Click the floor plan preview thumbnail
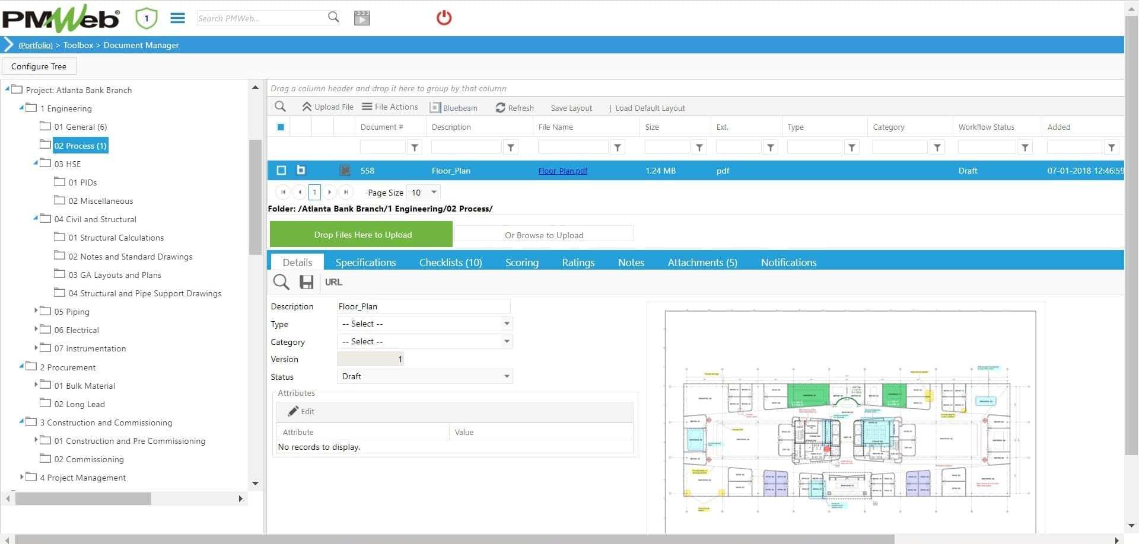This screenshot has height=544, width=1139. point(846,418)
